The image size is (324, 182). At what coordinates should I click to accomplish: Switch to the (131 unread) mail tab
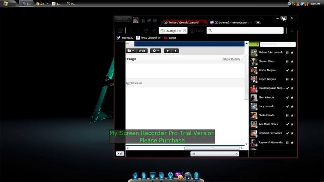(231, 22)
